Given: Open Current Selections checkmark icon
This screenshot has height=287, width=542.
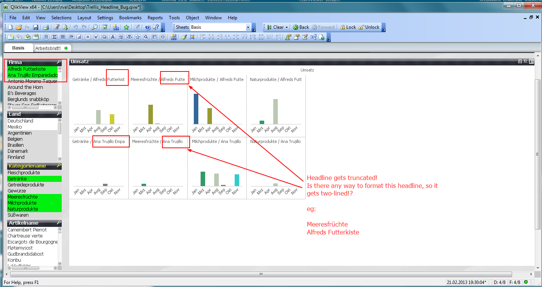Looking at the screenshot, I should [105, 27].
